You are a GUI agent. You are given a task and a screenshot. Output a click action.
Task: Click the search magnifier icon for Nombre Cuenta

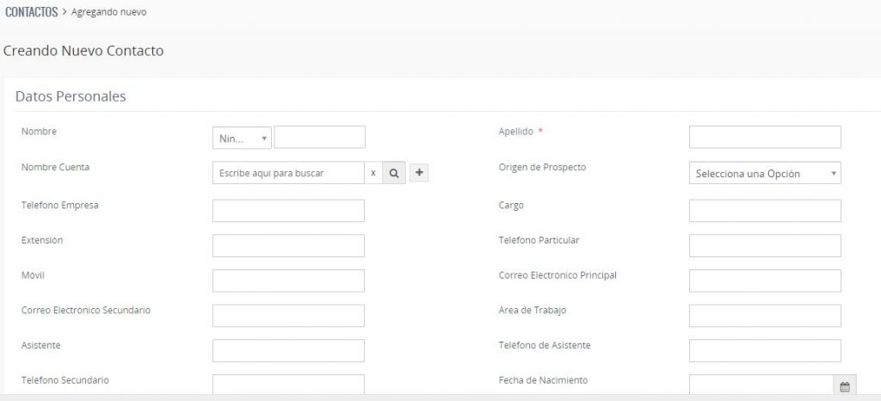coord(393,173)
